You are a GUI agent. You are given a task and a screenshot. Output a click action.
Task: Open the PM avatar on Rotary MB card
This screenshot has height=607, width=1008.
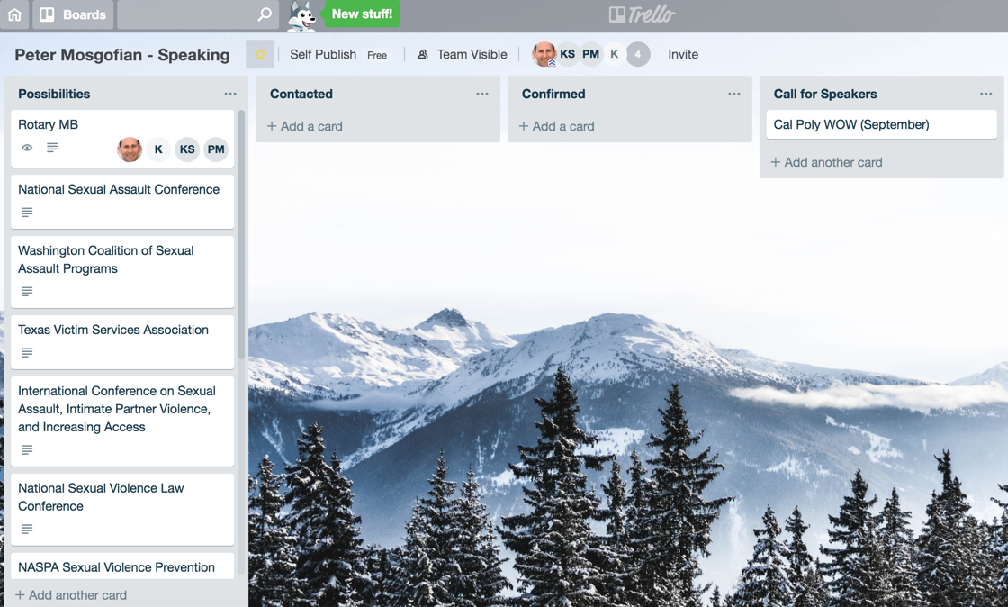(216, 149)
